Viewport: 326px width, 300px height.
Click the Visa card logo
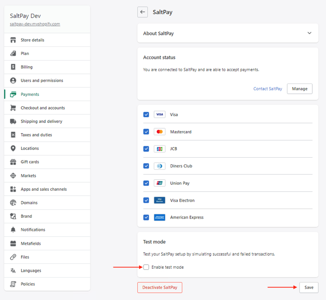click(x=160, y=115)
